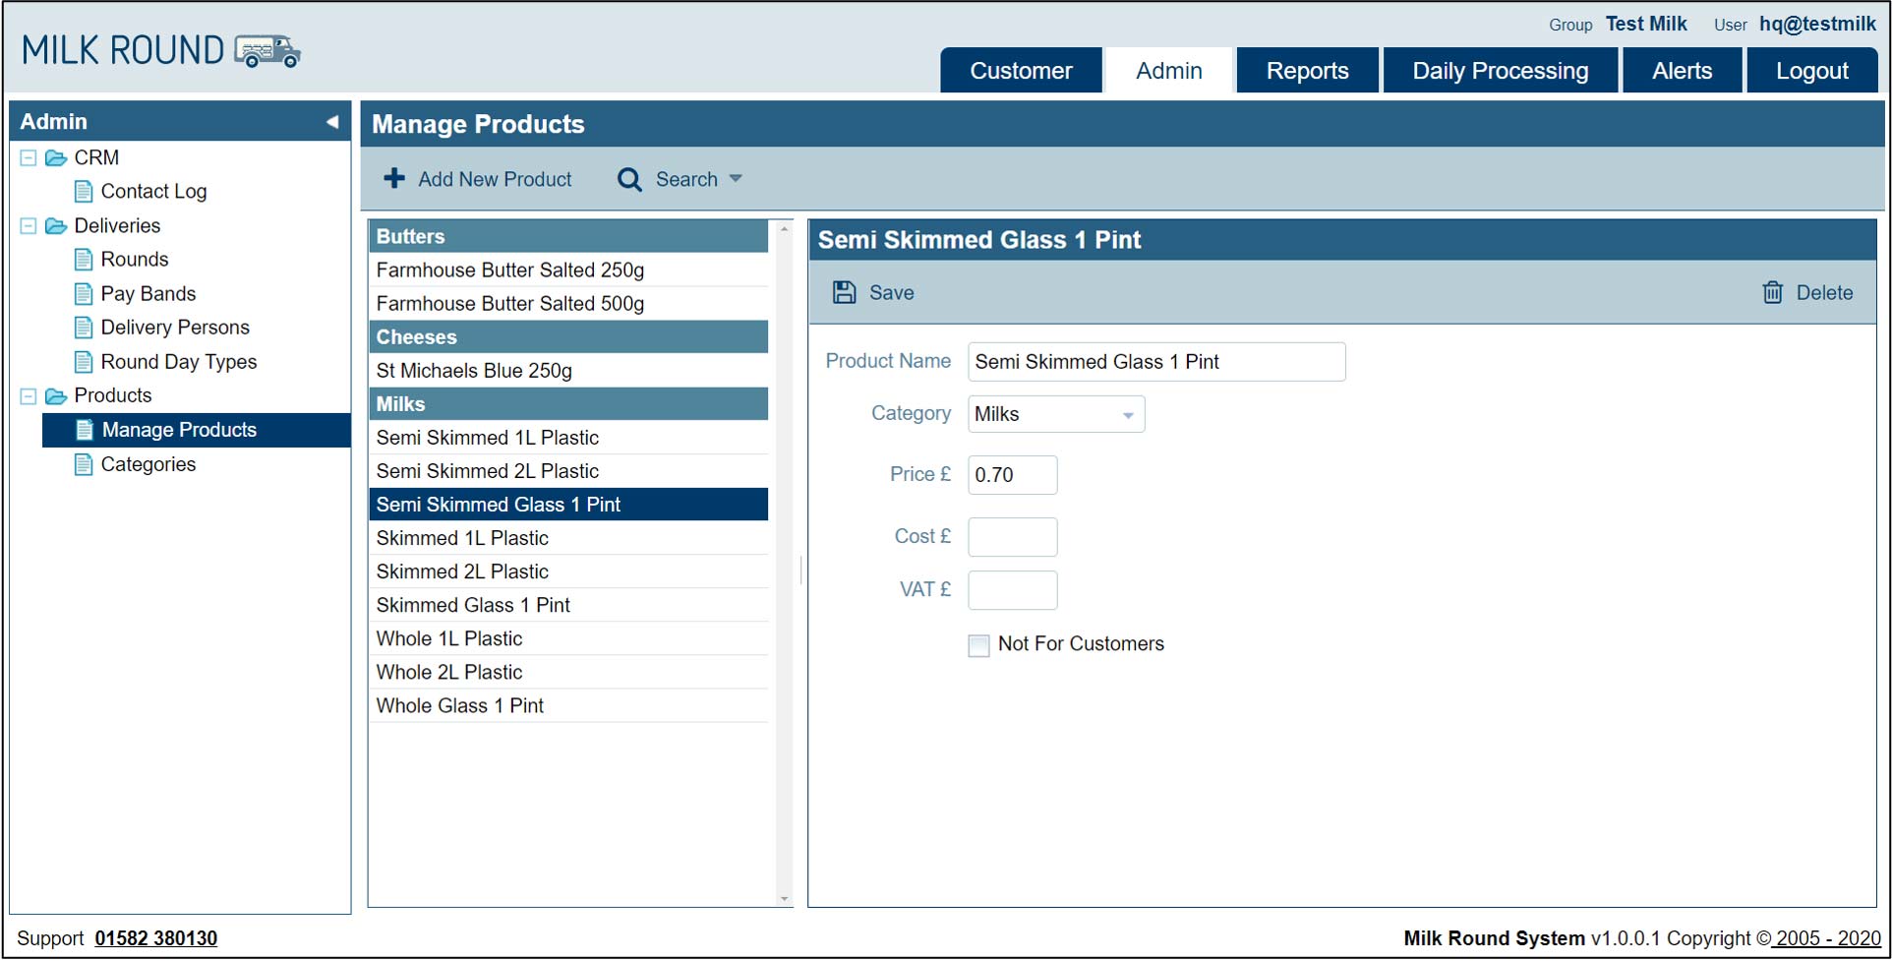The image size is (1892, 961).
Task: Collapse the Products tree node
Action: [x=29, y=395]
